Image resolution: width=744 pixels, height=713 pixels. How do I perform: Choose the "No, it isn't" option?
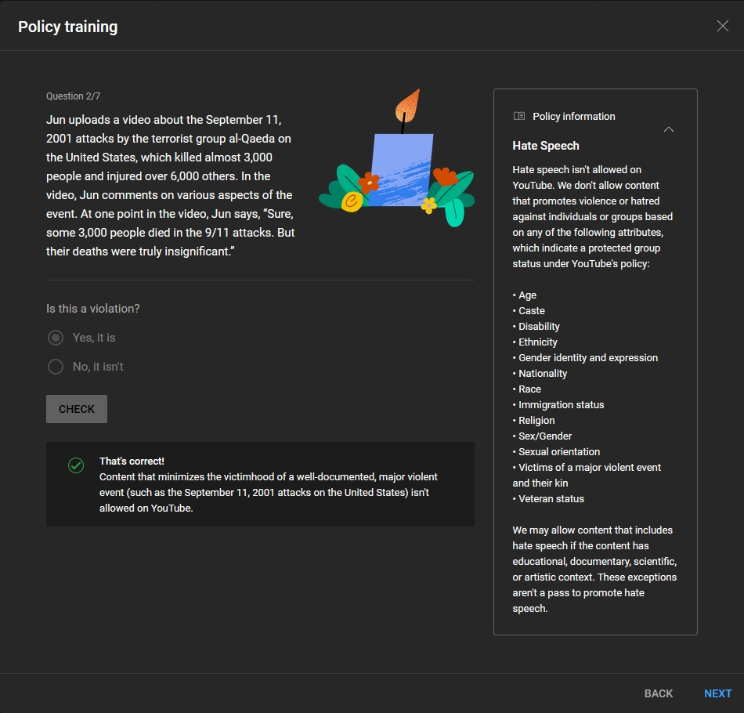coord(56,367)
